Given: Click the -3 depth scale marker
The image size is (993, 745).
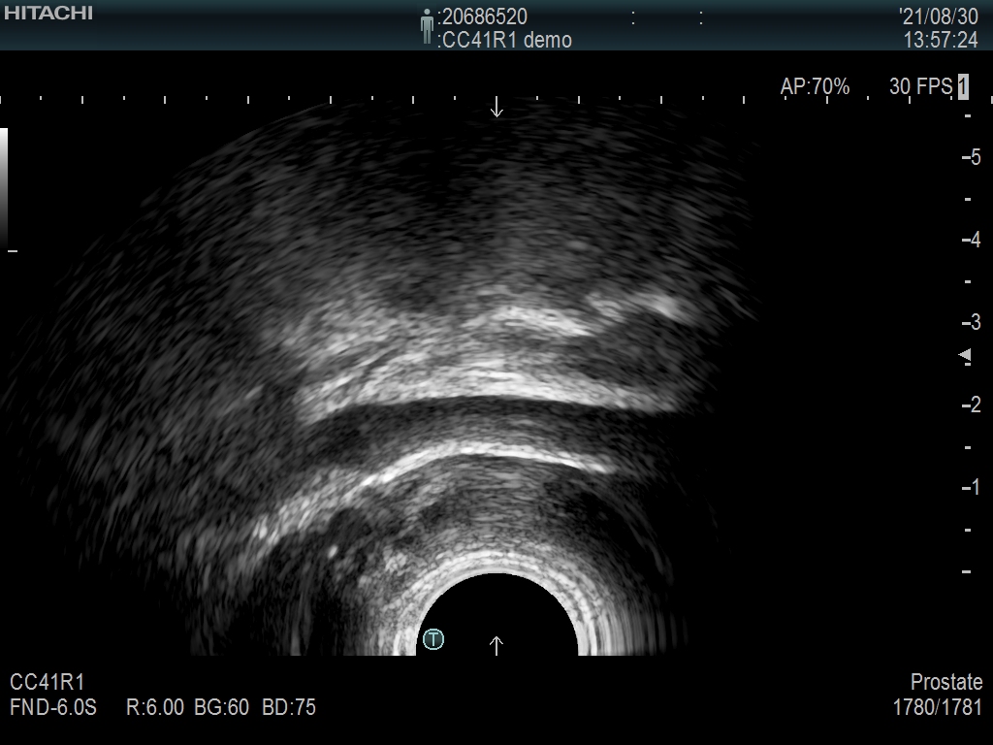Looking at the screenshot, I should pyautogui.click(x=970, y=322).
